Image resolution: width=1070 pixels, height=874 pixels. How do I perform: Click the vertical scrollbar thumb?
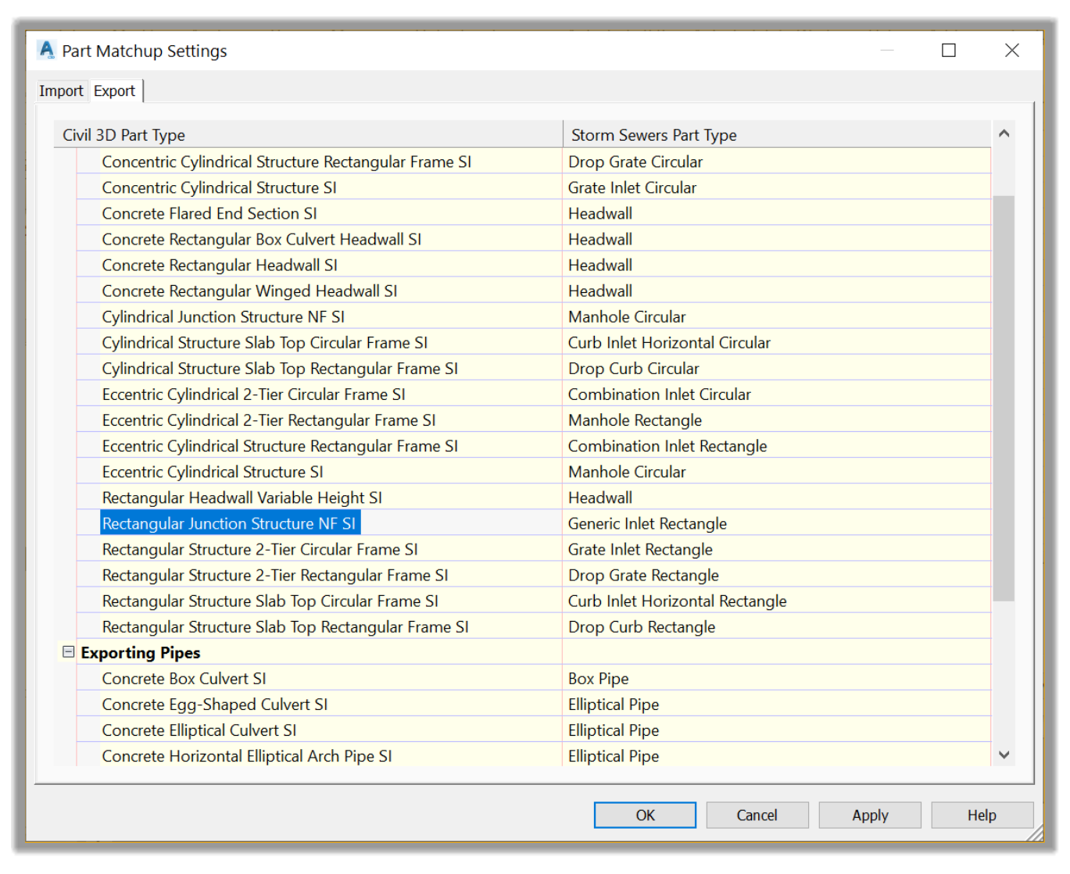coord(1004,398)
